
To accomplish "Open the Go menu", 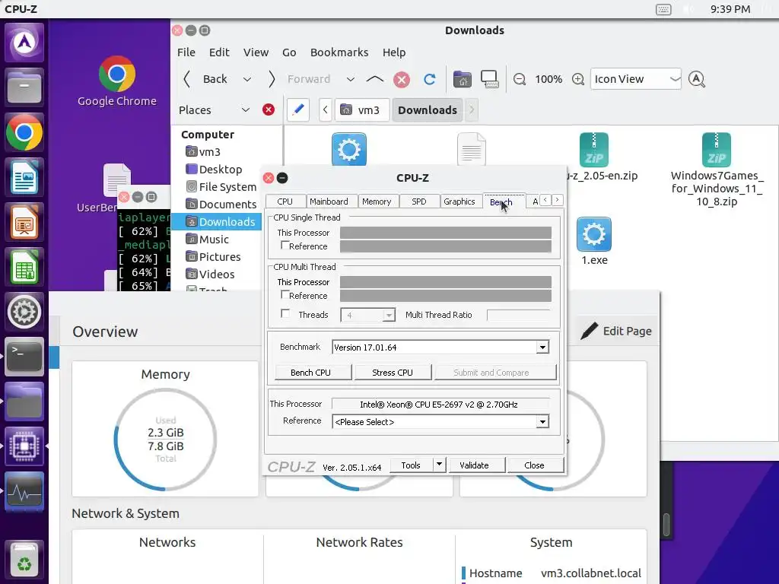I will [289, 52].
